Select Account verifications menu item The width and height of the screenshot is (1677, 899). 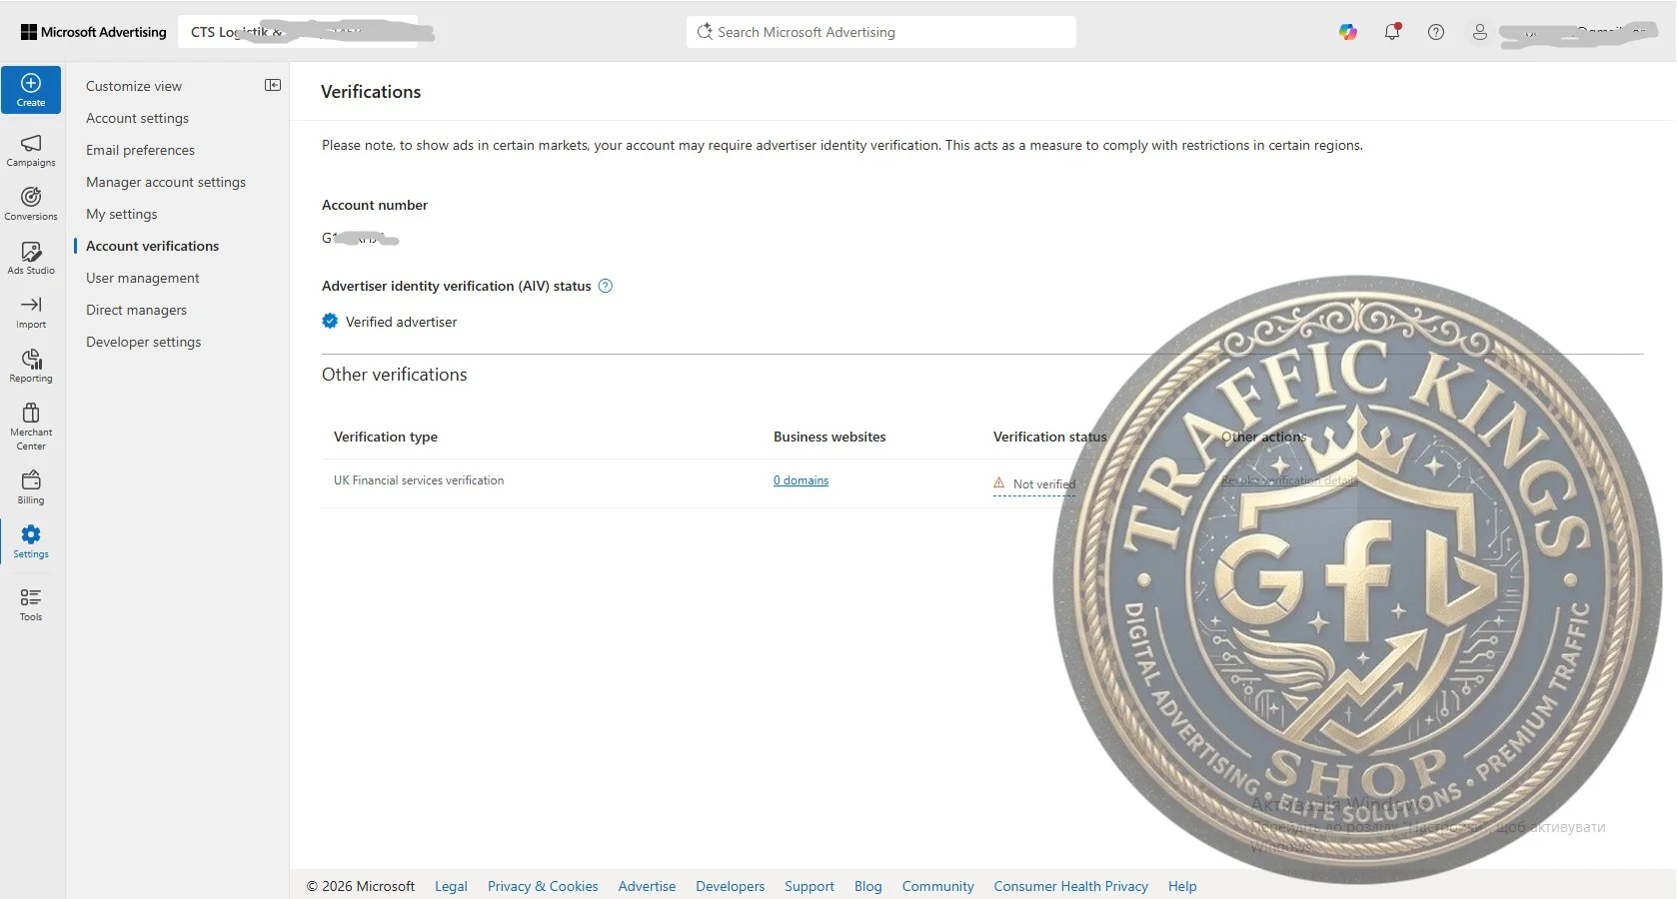click(x=152, y=246)
